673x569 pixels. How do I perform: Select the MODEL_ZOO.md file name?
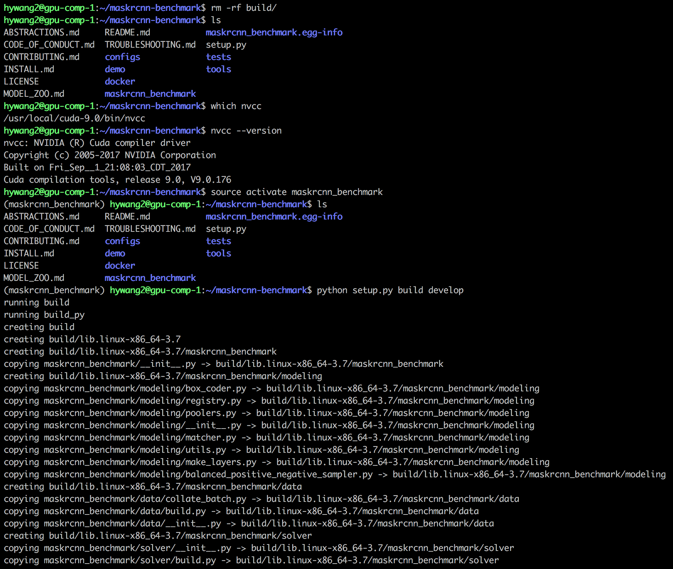pos(34,94)
